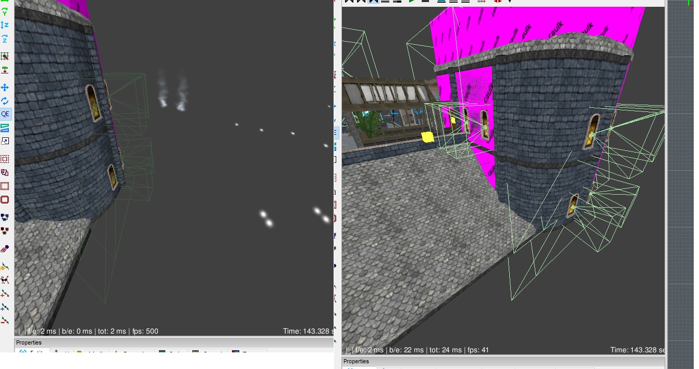
Task: Click the blue and green connected nodes icon
Action: (5, 217)
